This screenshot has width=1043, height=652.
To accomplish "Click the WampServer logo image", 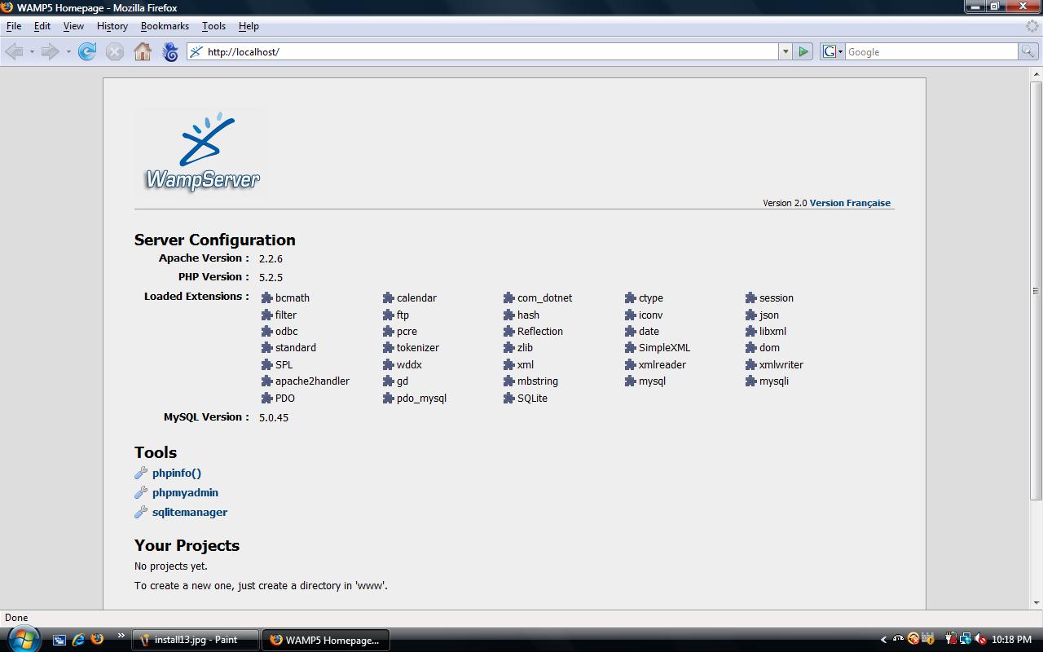I will [x=202, y=152].
